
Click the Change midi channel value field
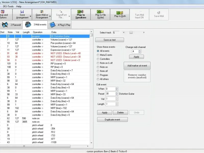(135, 52)
